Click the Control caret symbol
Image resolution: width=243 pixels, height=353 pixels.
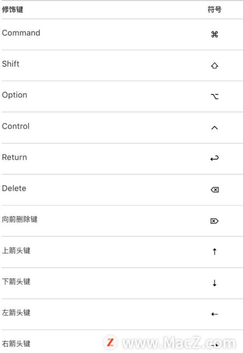click(x=215, y=128)
